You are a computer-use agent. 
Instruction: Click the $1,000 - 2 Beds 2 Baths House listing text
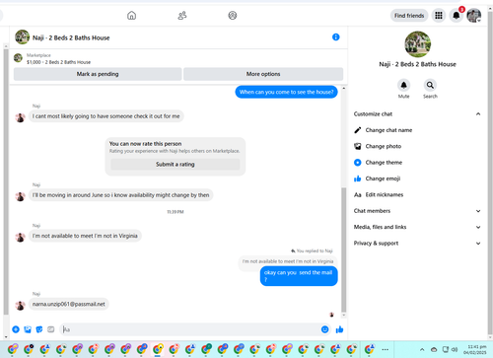(58, 62)
